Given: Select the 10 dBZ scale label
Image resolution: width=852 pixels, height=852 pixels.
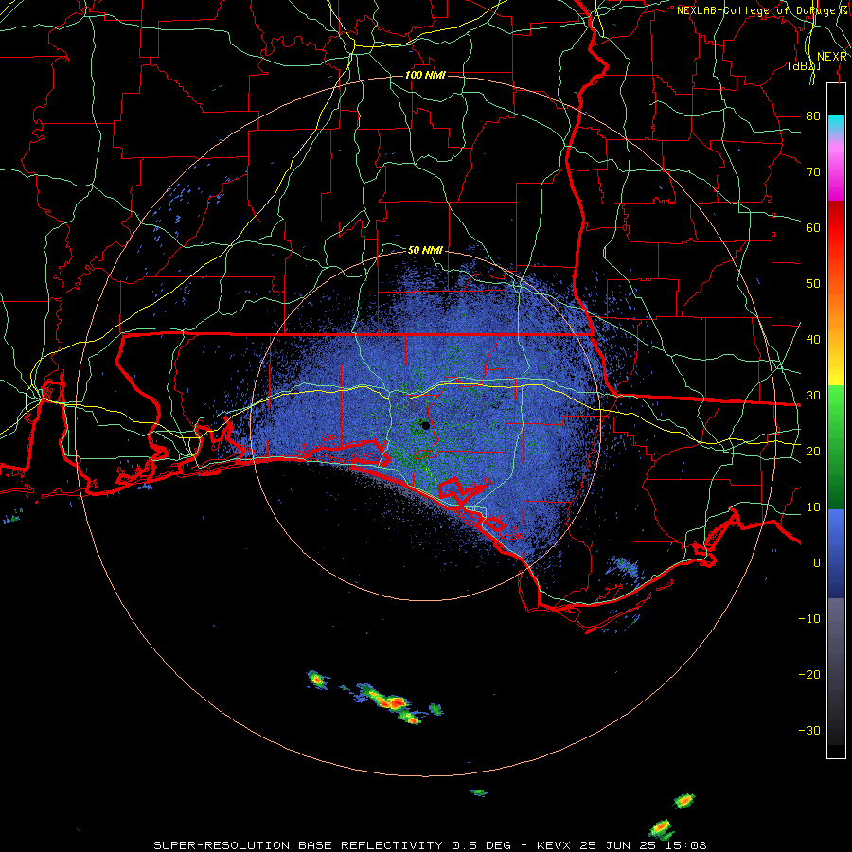Looking at the screenshot, I should pos(813,507).
